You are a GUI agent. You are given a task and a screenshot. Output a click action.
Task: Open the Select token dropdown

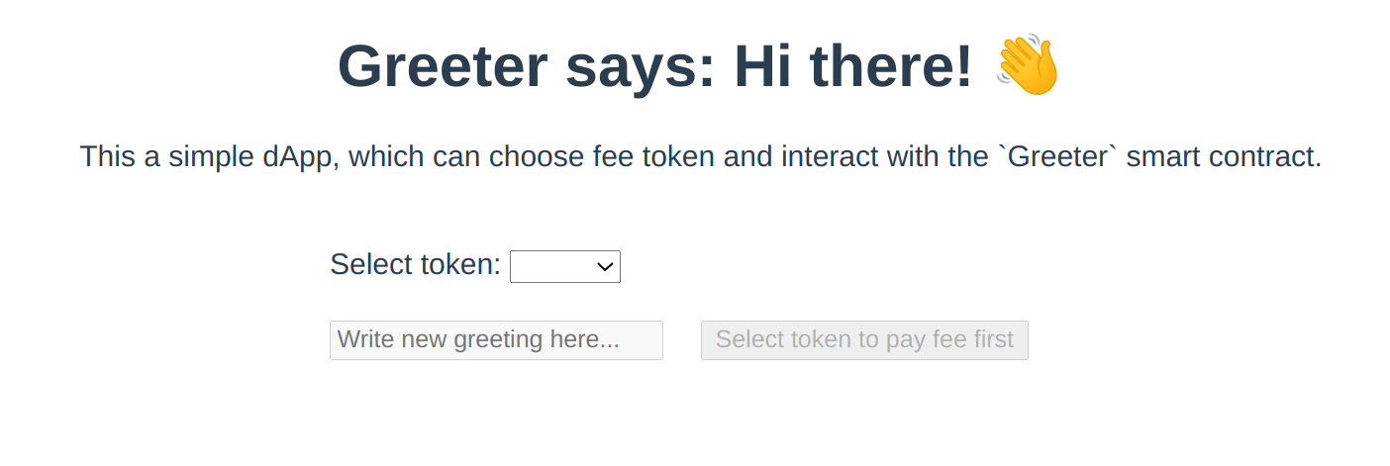(564, 266)
